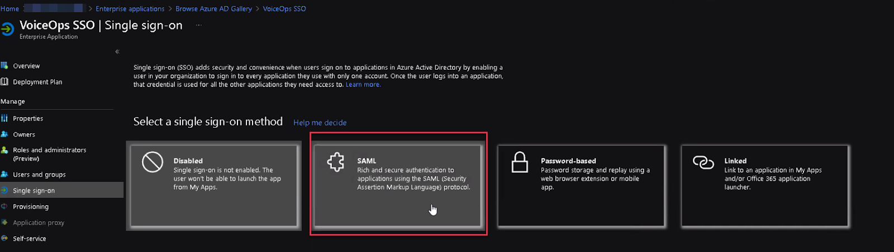Screen dimensions: 894x252
Task: Click VoiceOps SSO breadcrumb link
Action: (284, 9)
